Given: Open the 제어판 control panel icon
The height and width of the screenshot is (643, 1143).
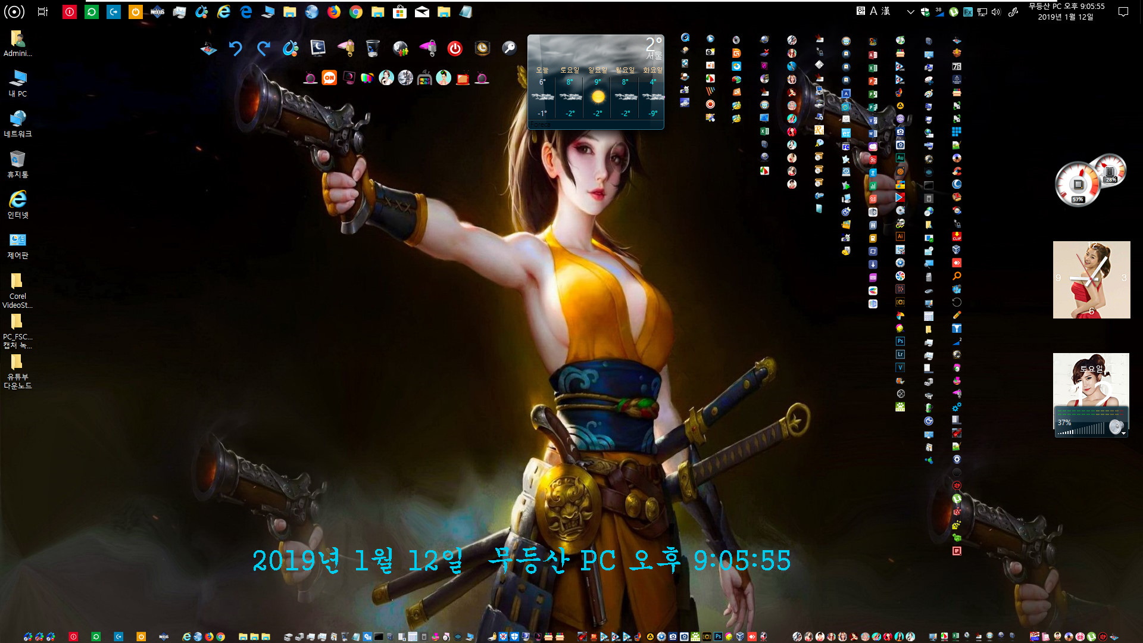Looking at the screenshot, I should [18, 246].
